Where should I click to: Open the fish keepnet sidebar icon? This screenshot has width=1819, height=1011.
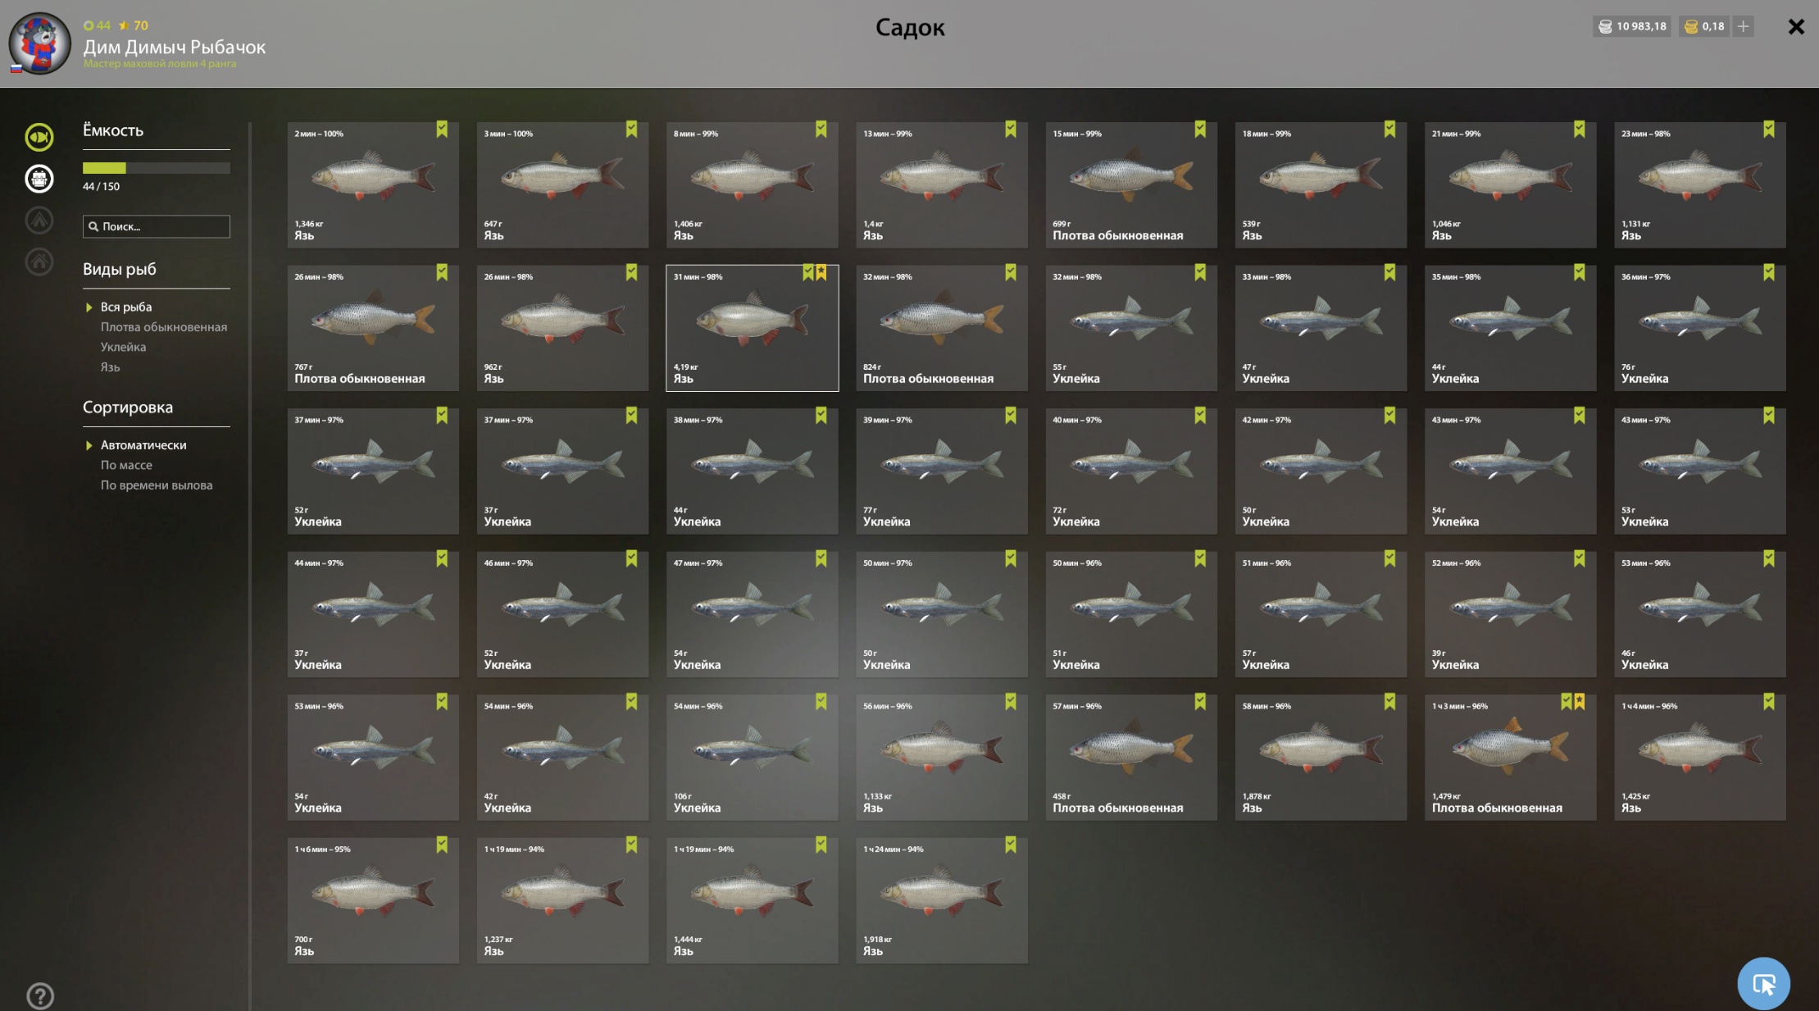pos(39,137)
